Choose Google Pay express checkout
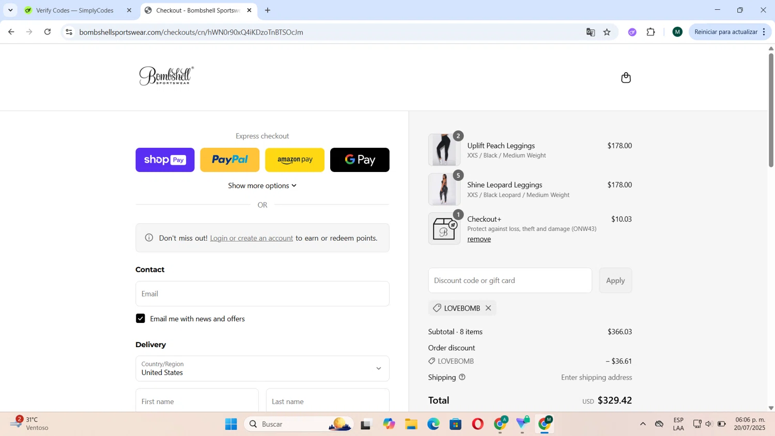The width and height of the screenshot is (775, 436). (x=360, y=160)
